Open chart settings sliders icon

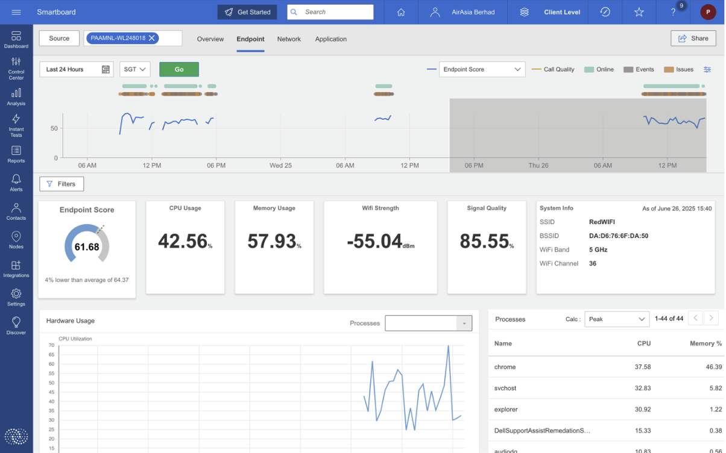pos(707,69)
